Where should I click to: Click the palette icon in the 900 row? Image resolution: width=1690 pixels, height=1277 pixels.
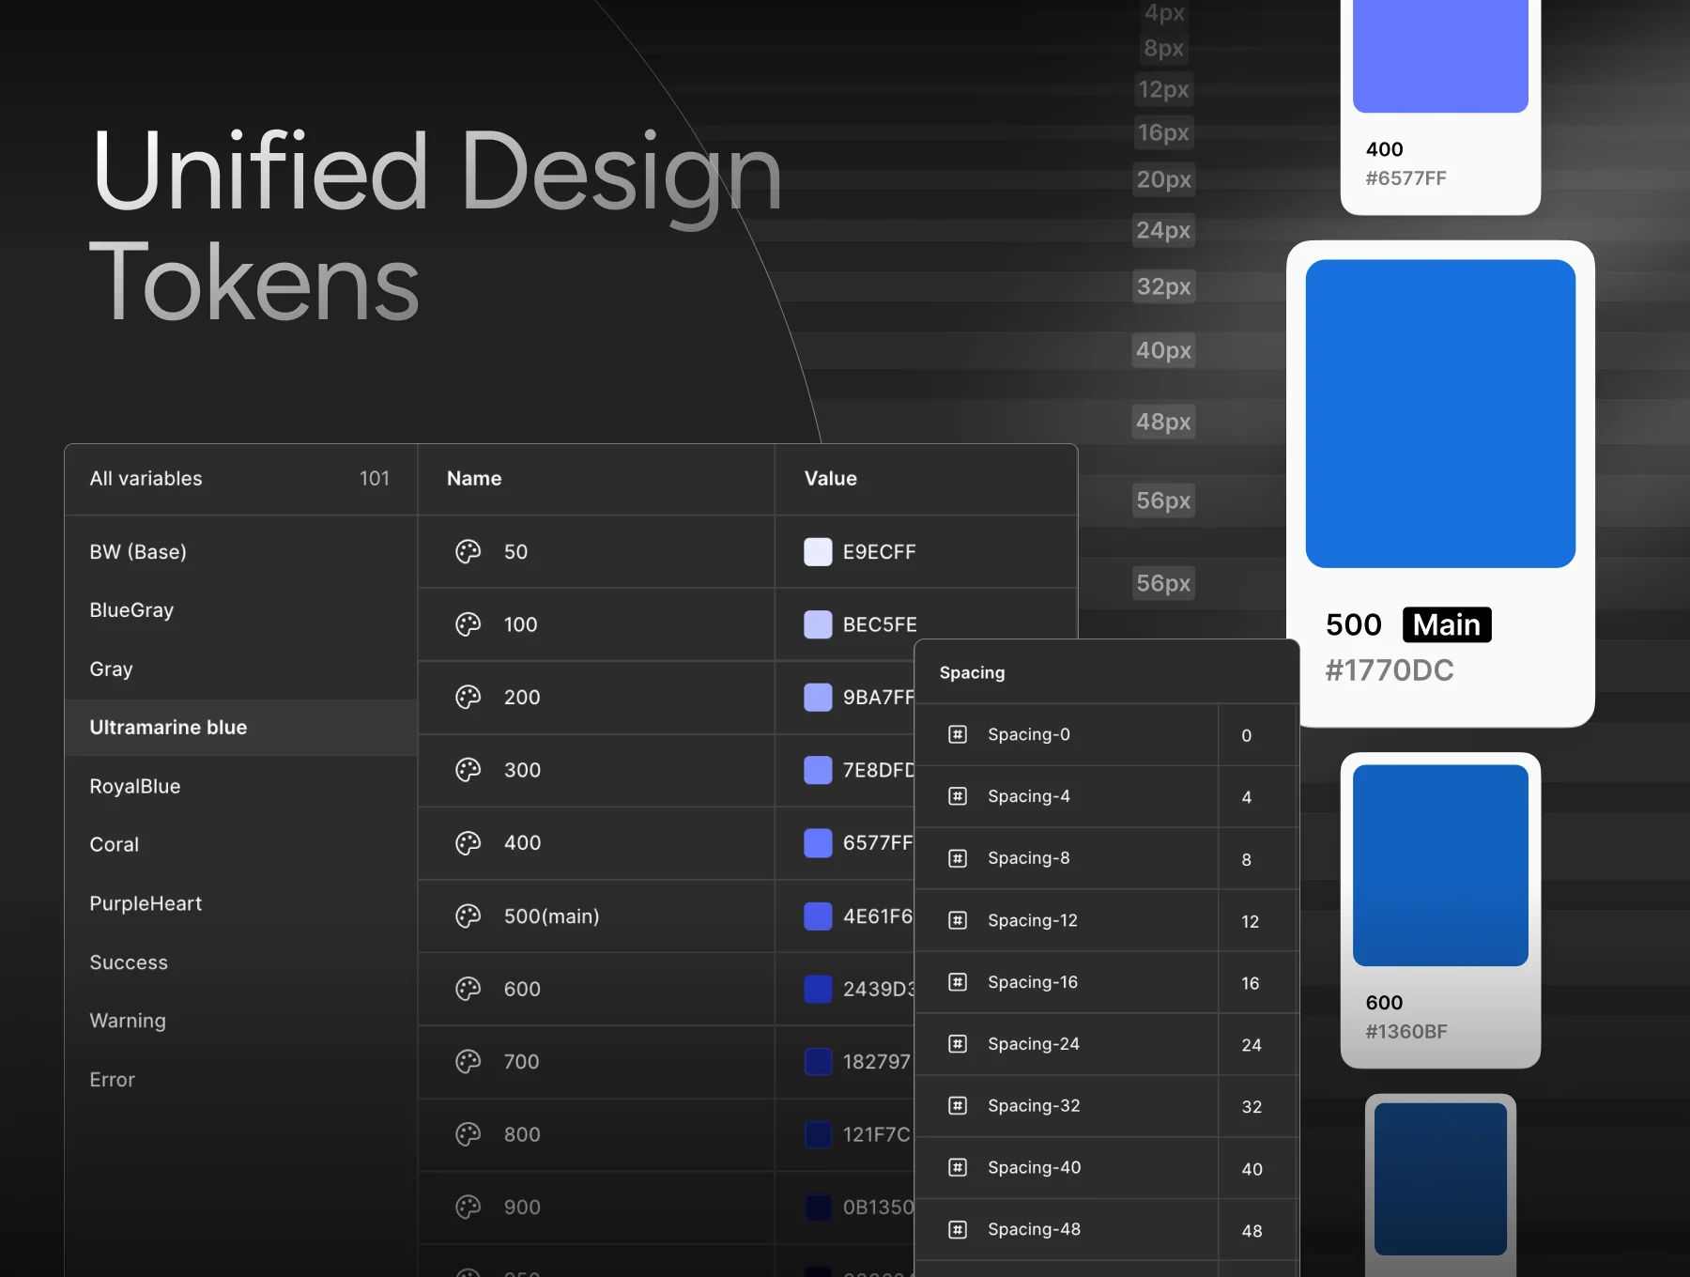[x=468, y=1208]
